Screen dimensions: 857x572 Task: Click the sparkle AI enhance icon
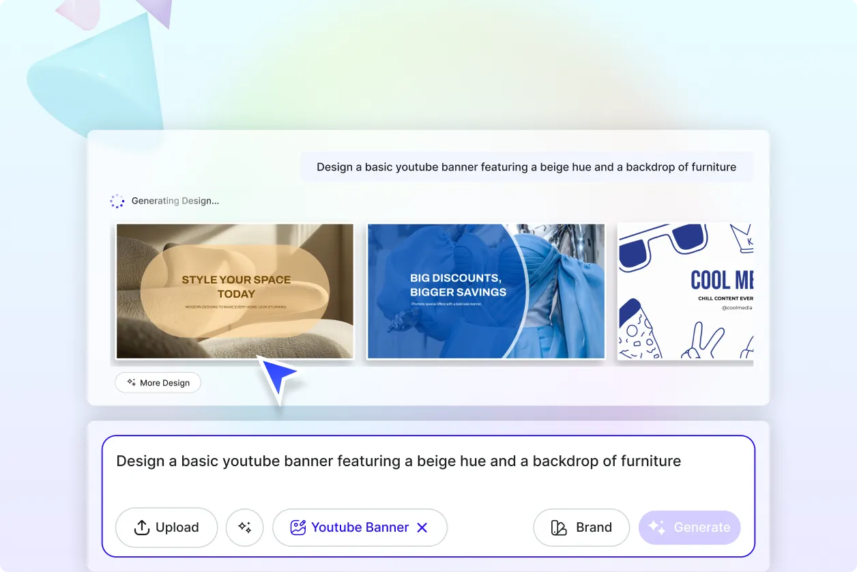pos(244,527)
